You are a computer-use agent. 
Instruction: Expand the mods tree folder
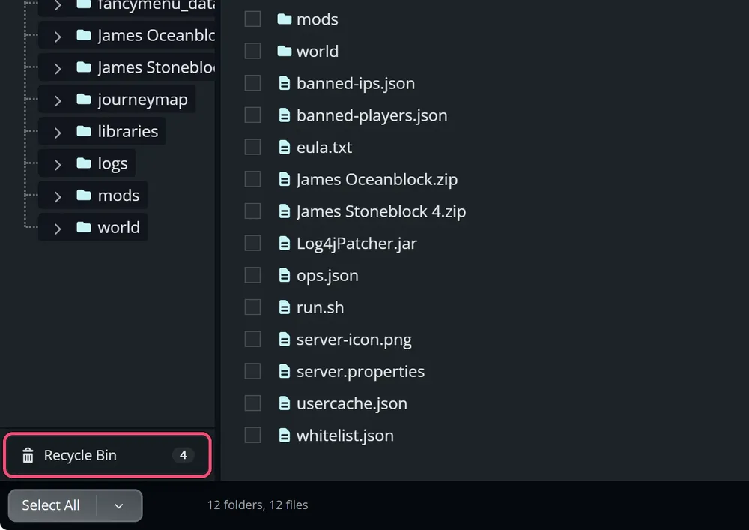pyautogui.click(x=58, y=197)
